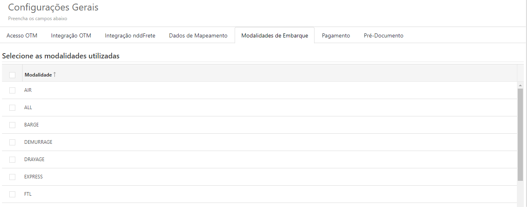Go to the Integração nddFrete tab
Viewport: 527px width, 207px height.
click(x=130, y=35)
